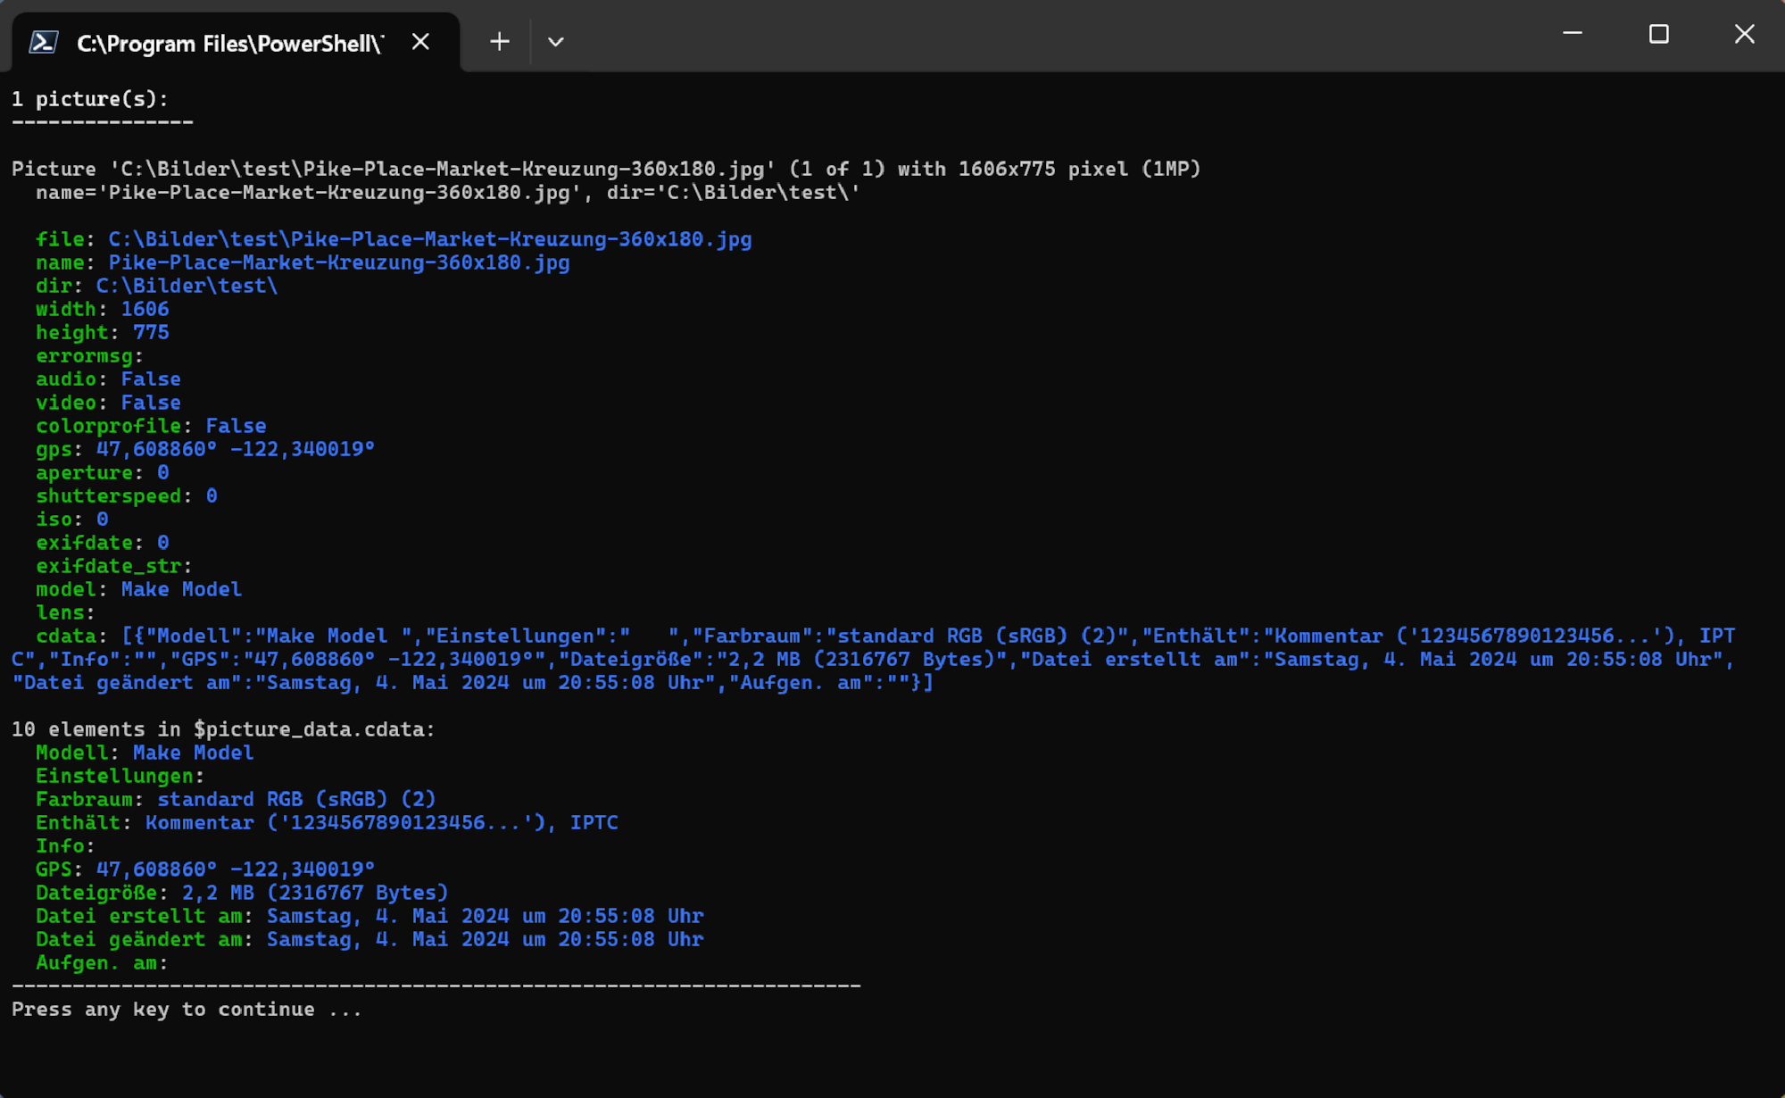
Task: Close the terminal window
Action: point(1744,34)
